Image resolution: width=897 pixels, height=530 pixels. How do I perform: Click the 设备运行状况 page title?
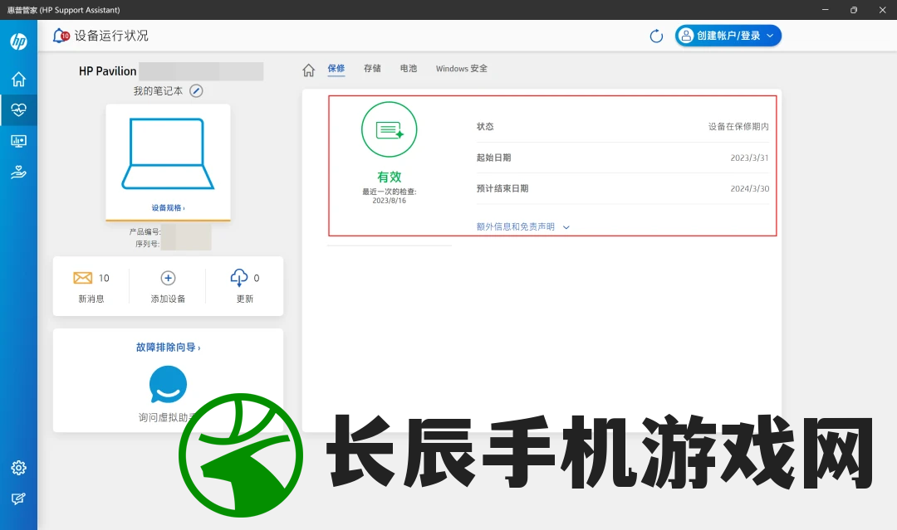(111, 36)
